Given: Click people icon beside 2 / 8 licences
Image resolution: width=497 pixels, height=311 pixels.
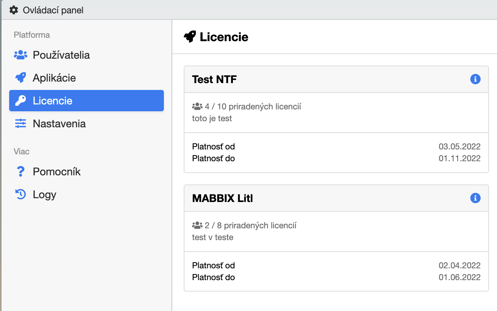Looking at the screenshot, I should click(x=197, y=225).
